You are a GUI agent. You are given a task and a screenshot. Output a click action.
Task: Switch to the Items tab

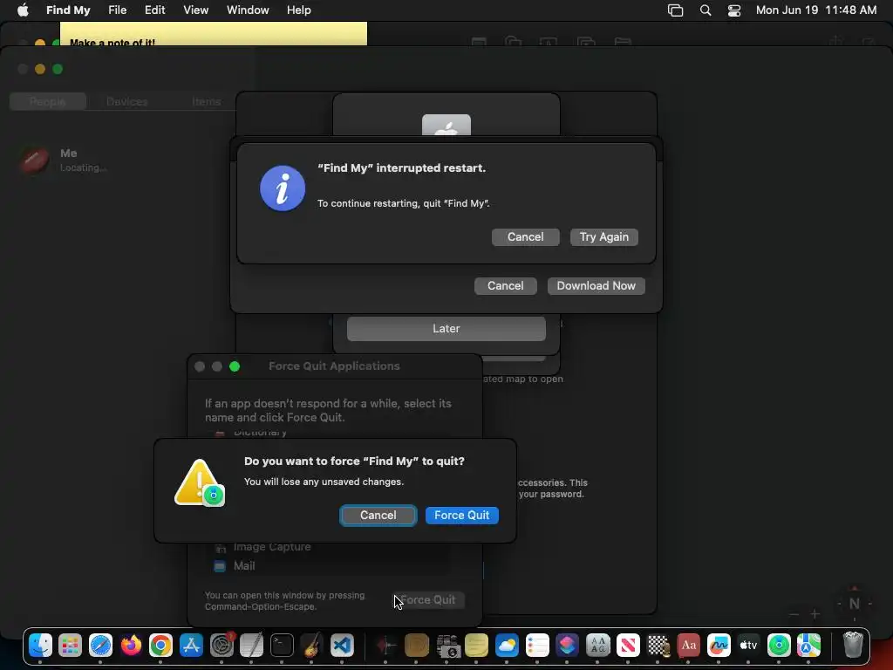[x=206, y=101]
